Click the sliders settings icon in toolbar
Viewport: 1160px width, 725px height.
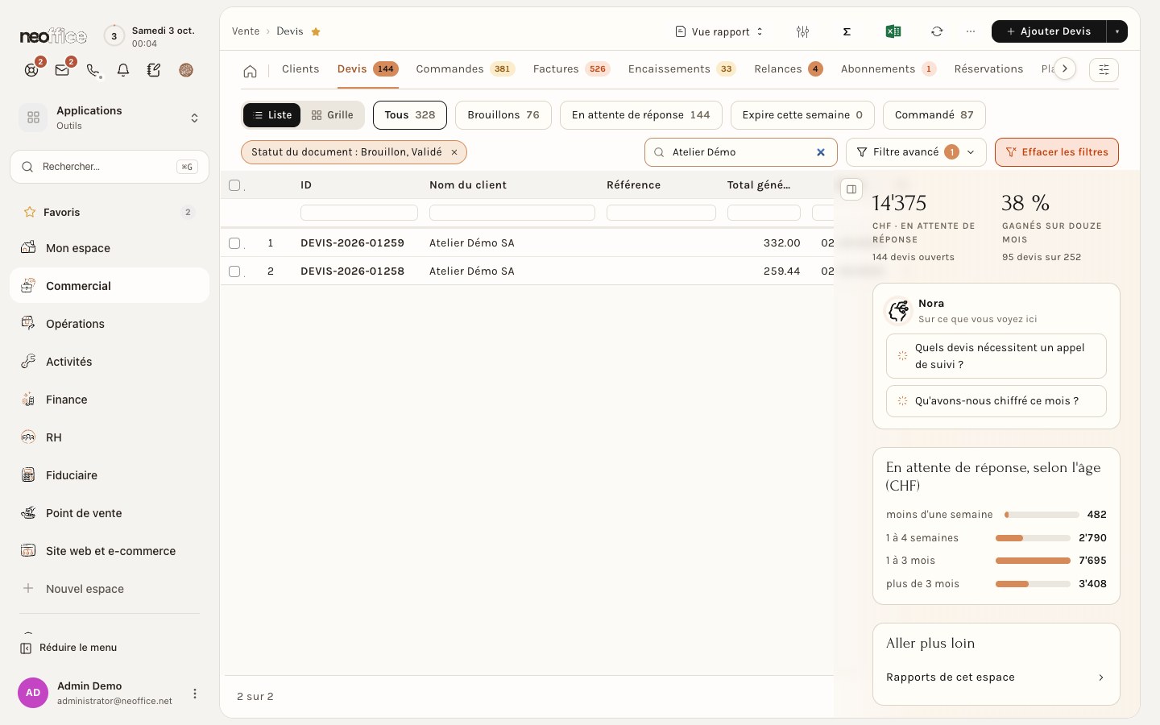pyautogui.click(x=802, y=31)
